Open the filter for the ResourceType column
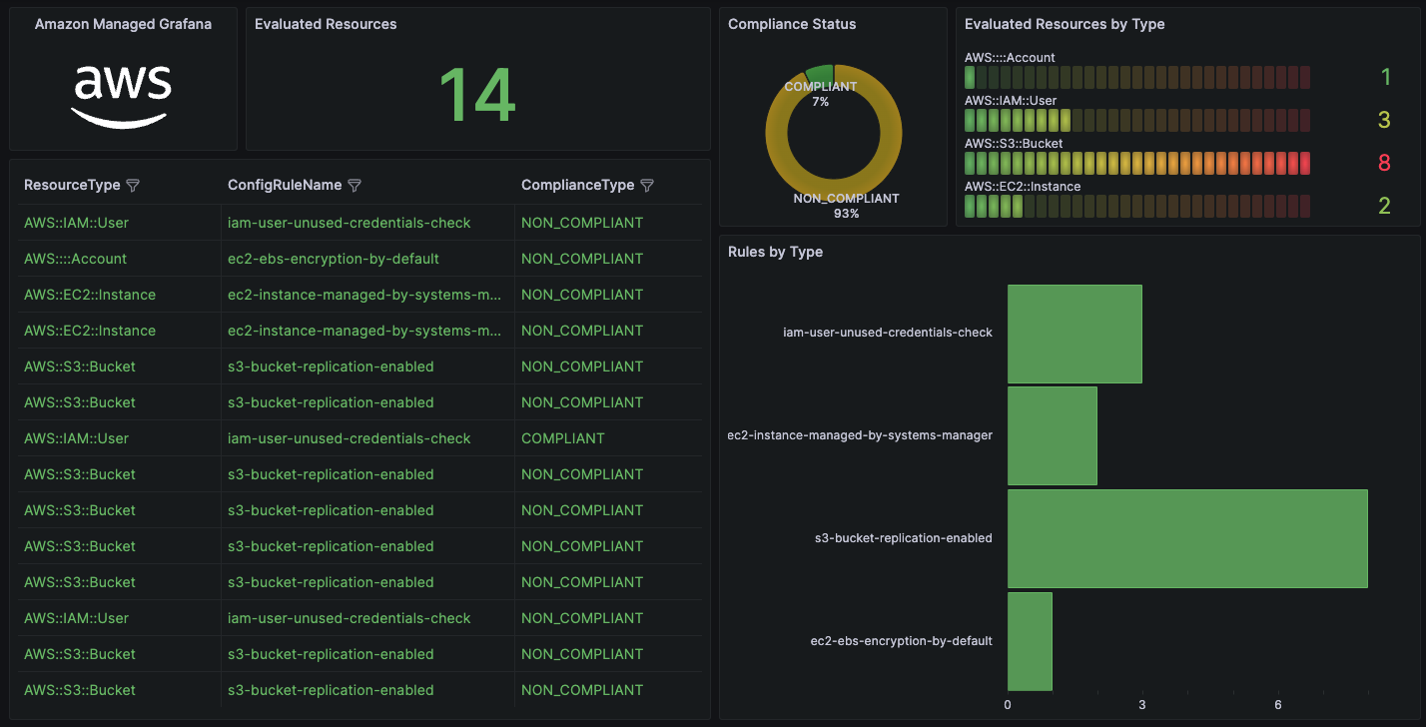Image resolution: width=1426 pixels, height=727 pixels. click(x=133, y=184)
